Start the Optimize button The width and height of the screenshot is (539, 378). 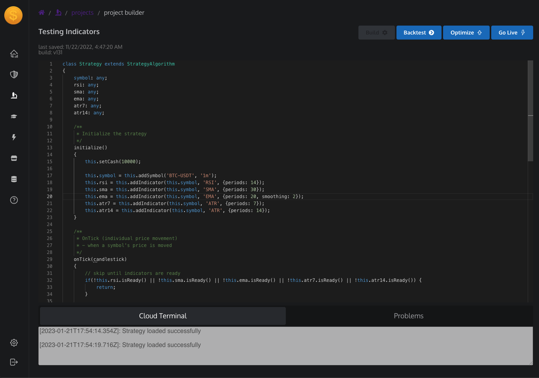coord(466,33)
